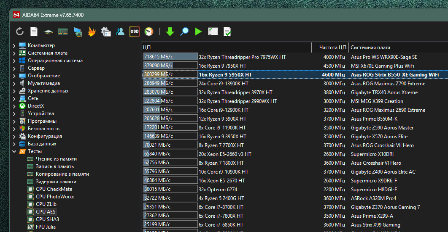Select the Хранение данных tree node
Viewport: 448px width, 232px height.
coord(48,90)
